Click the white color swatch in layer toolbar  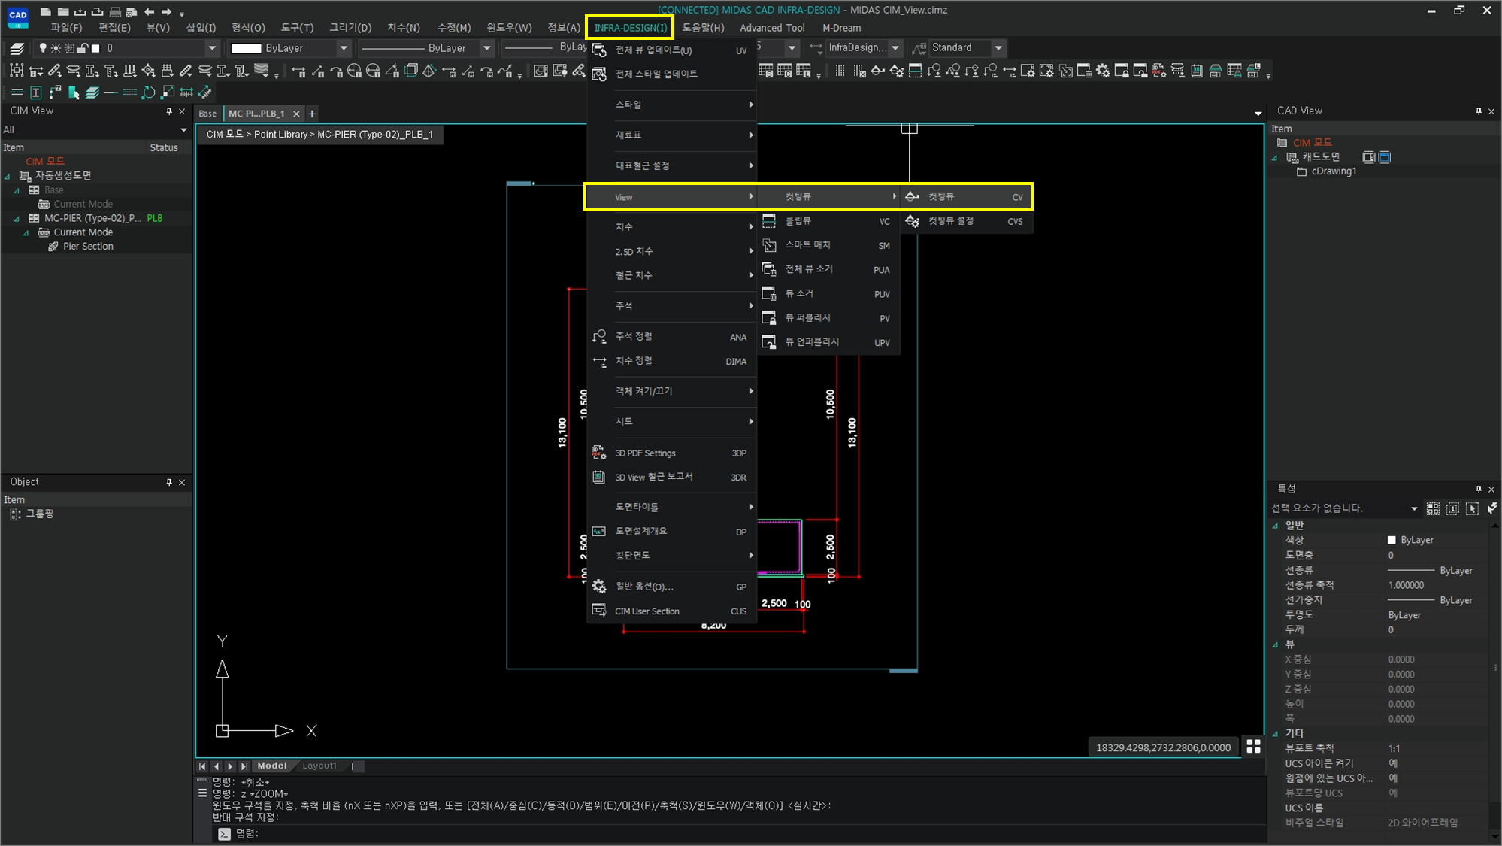point(246,48)
